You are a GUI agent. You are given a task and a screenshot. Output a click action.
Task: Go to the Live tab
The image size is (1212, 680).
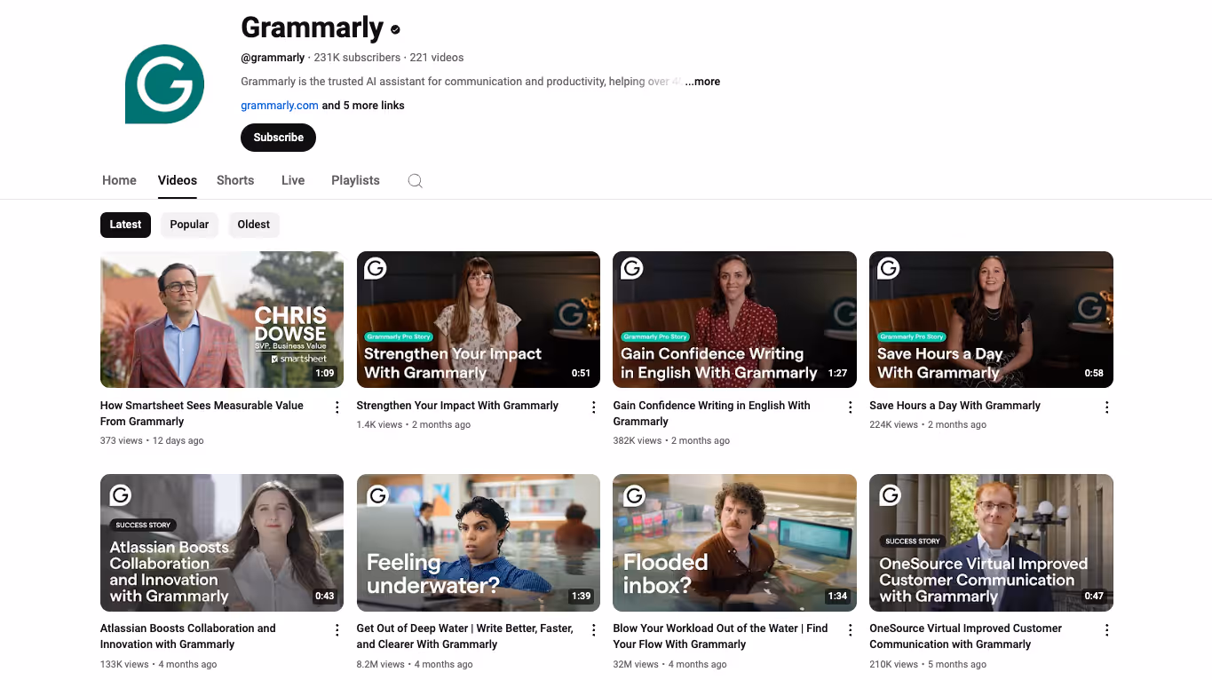pyautogui.click(x=293, y=180)
